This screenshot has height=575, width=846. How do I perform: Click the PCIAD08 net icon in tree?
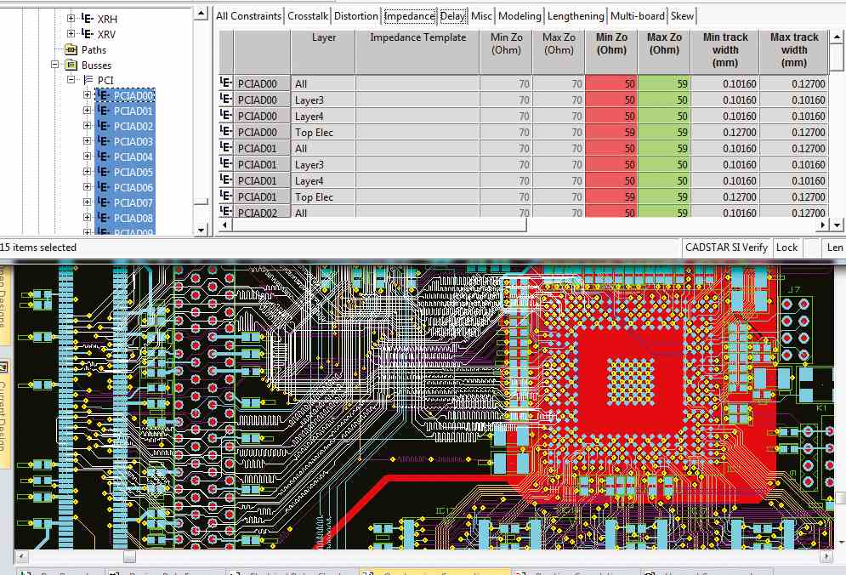coord(104,218)
